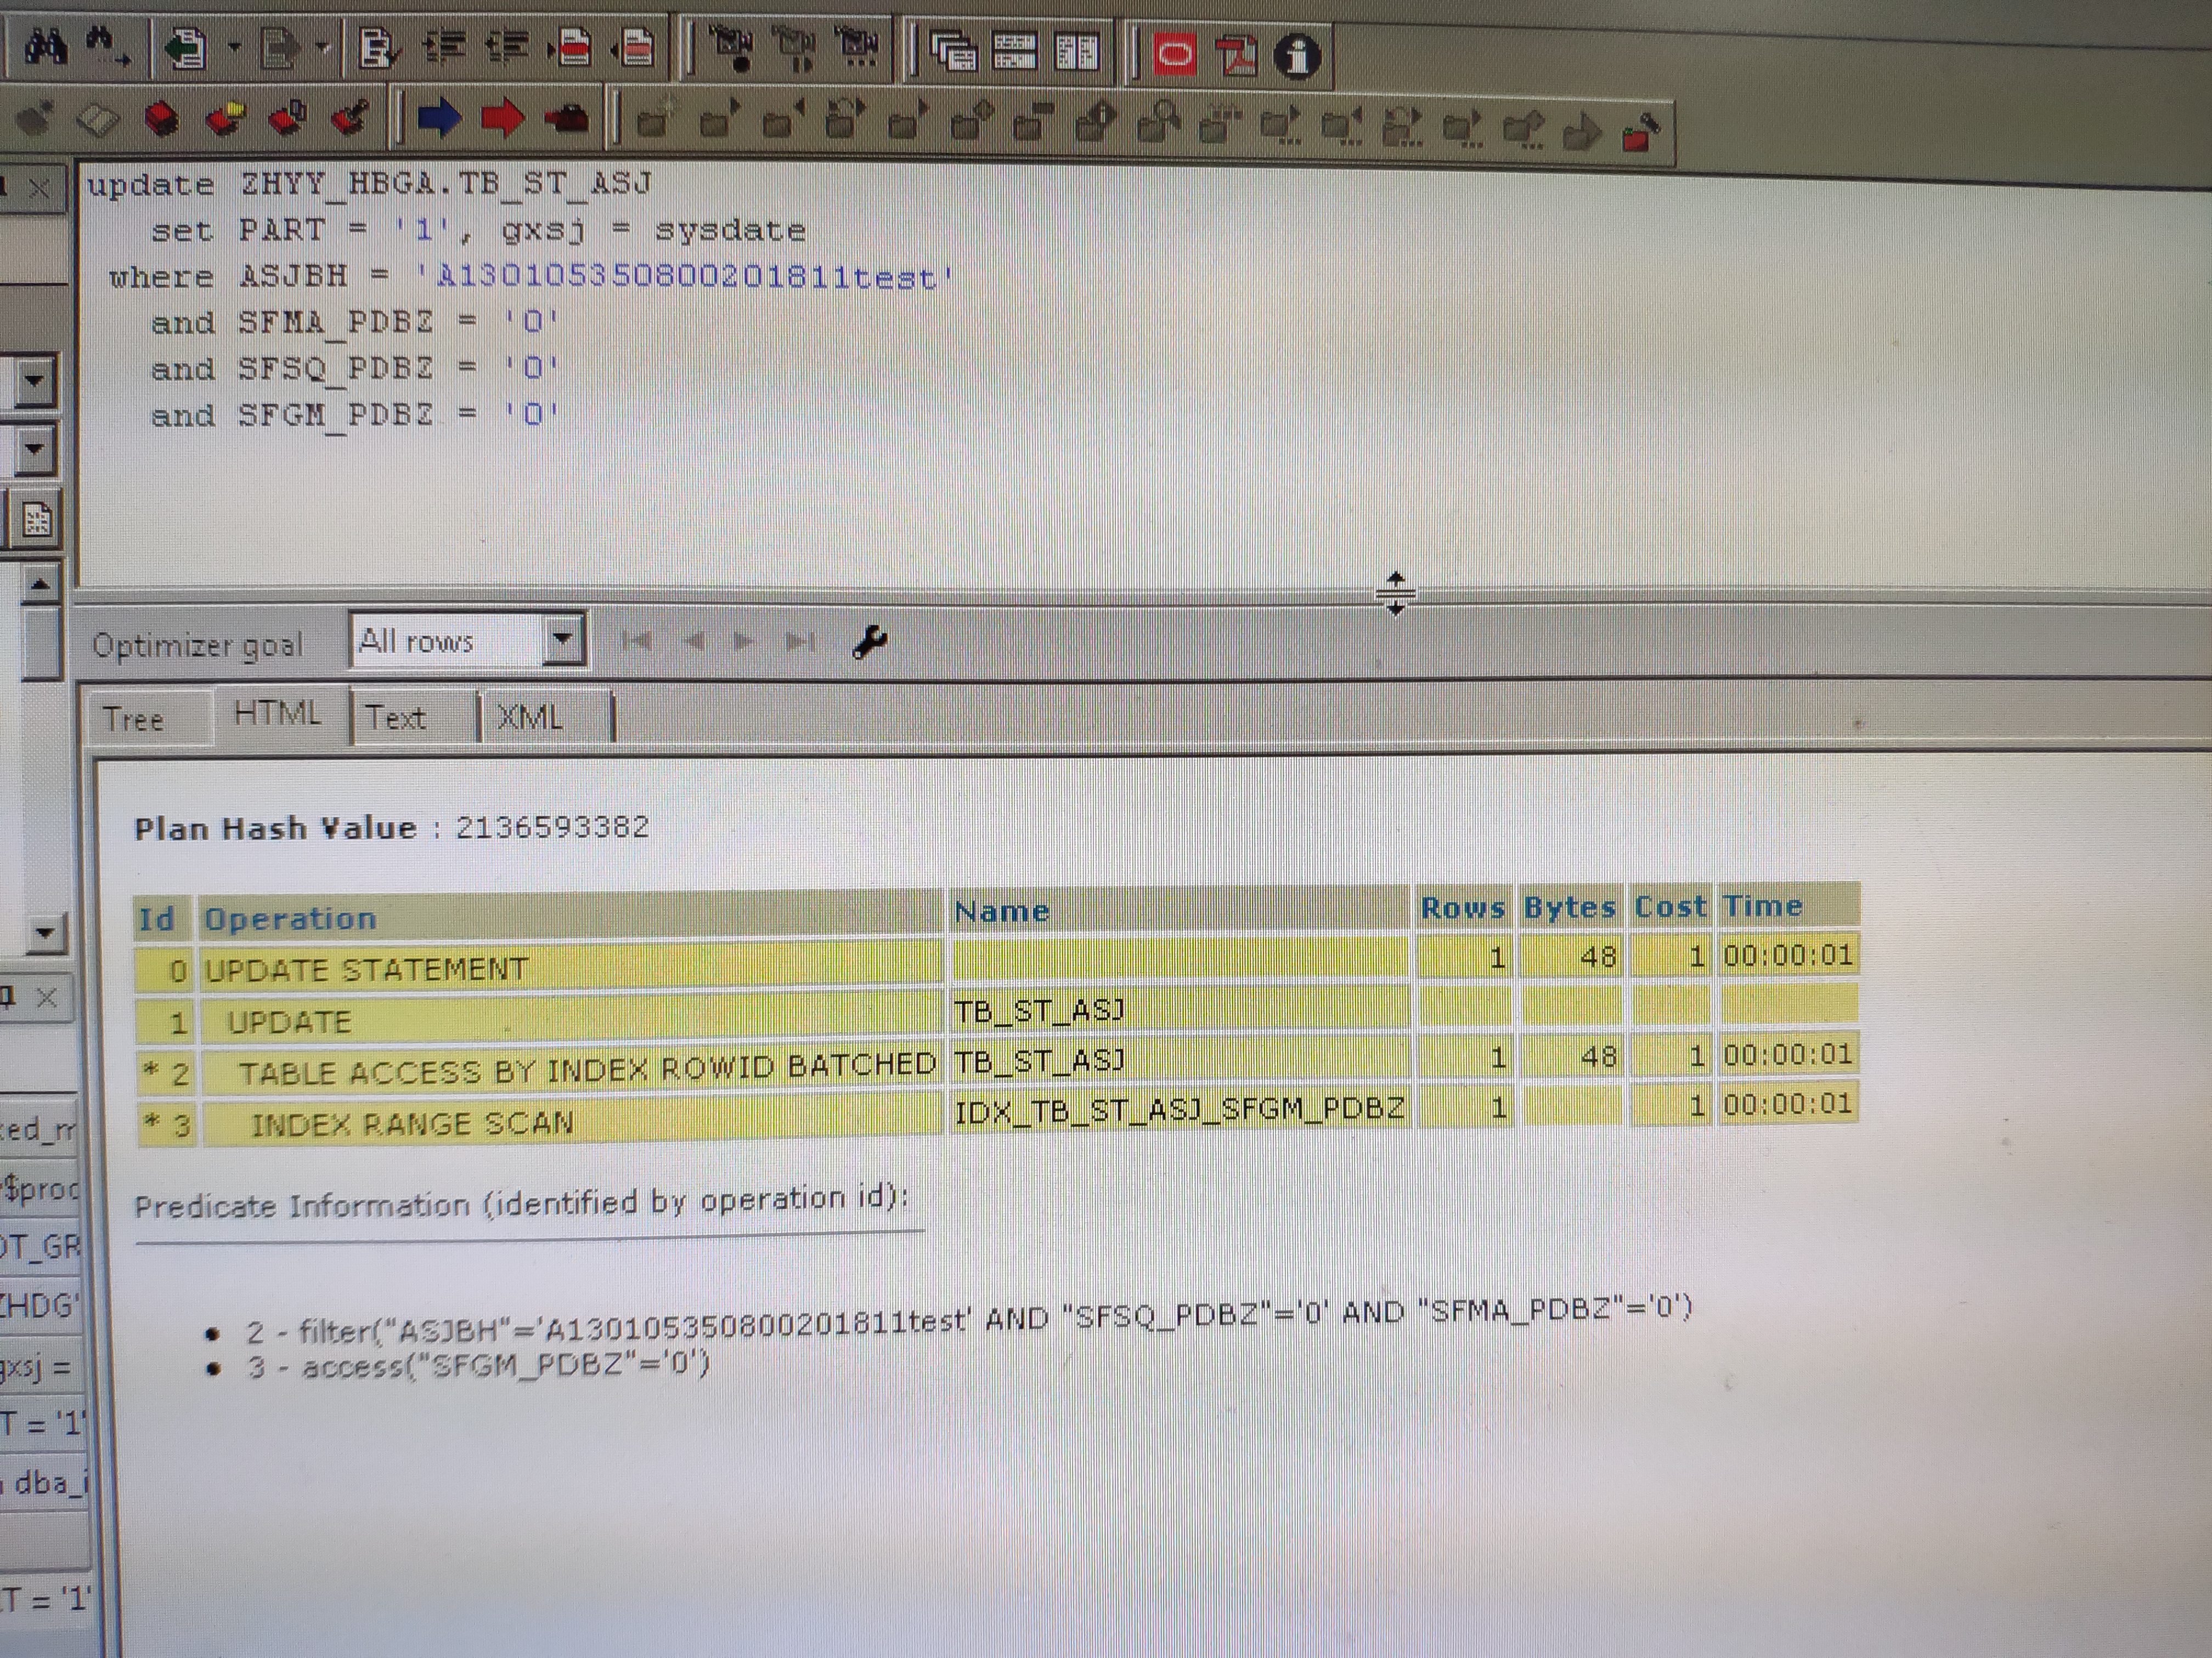The width and height of the screenshot is (2212, 1658).
Task: Expand dropdown arrow next to green-arrow document icon
Action: (234, 47)
